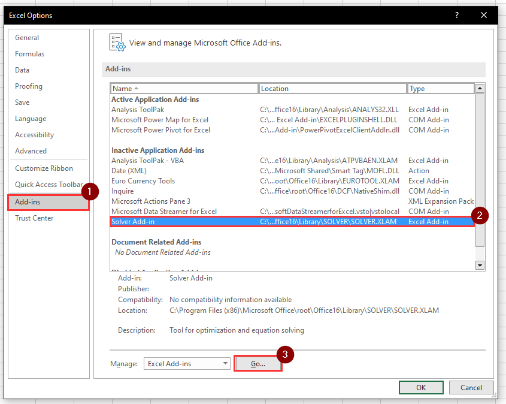506x404 pixels.
Task: Select Microsoft Power Pivot for Excel row
Action: [x=292, y=130]
